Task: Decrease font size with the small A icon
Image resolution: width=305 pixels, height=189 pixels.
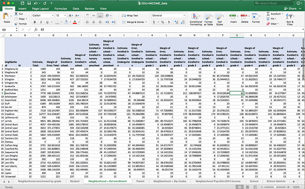Action: (77, 16)
